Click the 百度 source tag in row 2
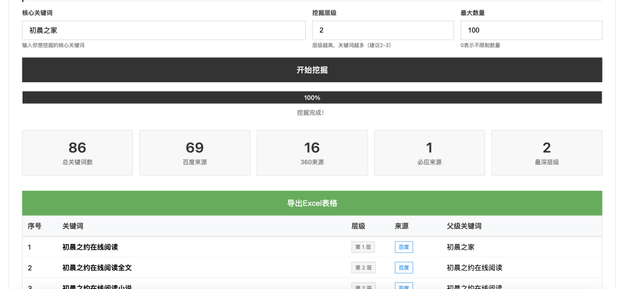624x289 pixels. click(403, 268)
